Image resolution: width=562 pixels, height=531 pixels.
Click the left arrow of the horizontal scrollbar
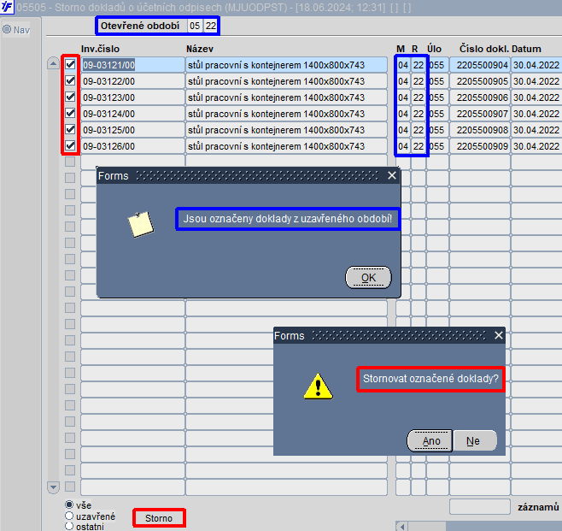tap(402, 527)
